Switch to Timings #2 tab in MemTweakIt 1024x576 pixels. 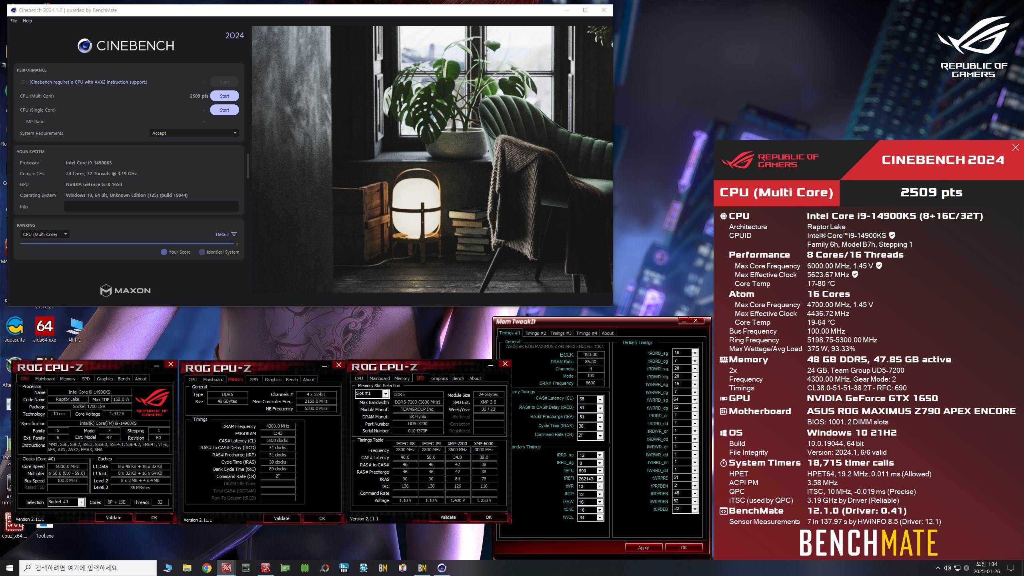535,333
